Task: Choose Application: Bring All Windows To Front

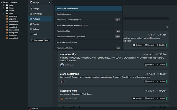Action: (88, 25)
